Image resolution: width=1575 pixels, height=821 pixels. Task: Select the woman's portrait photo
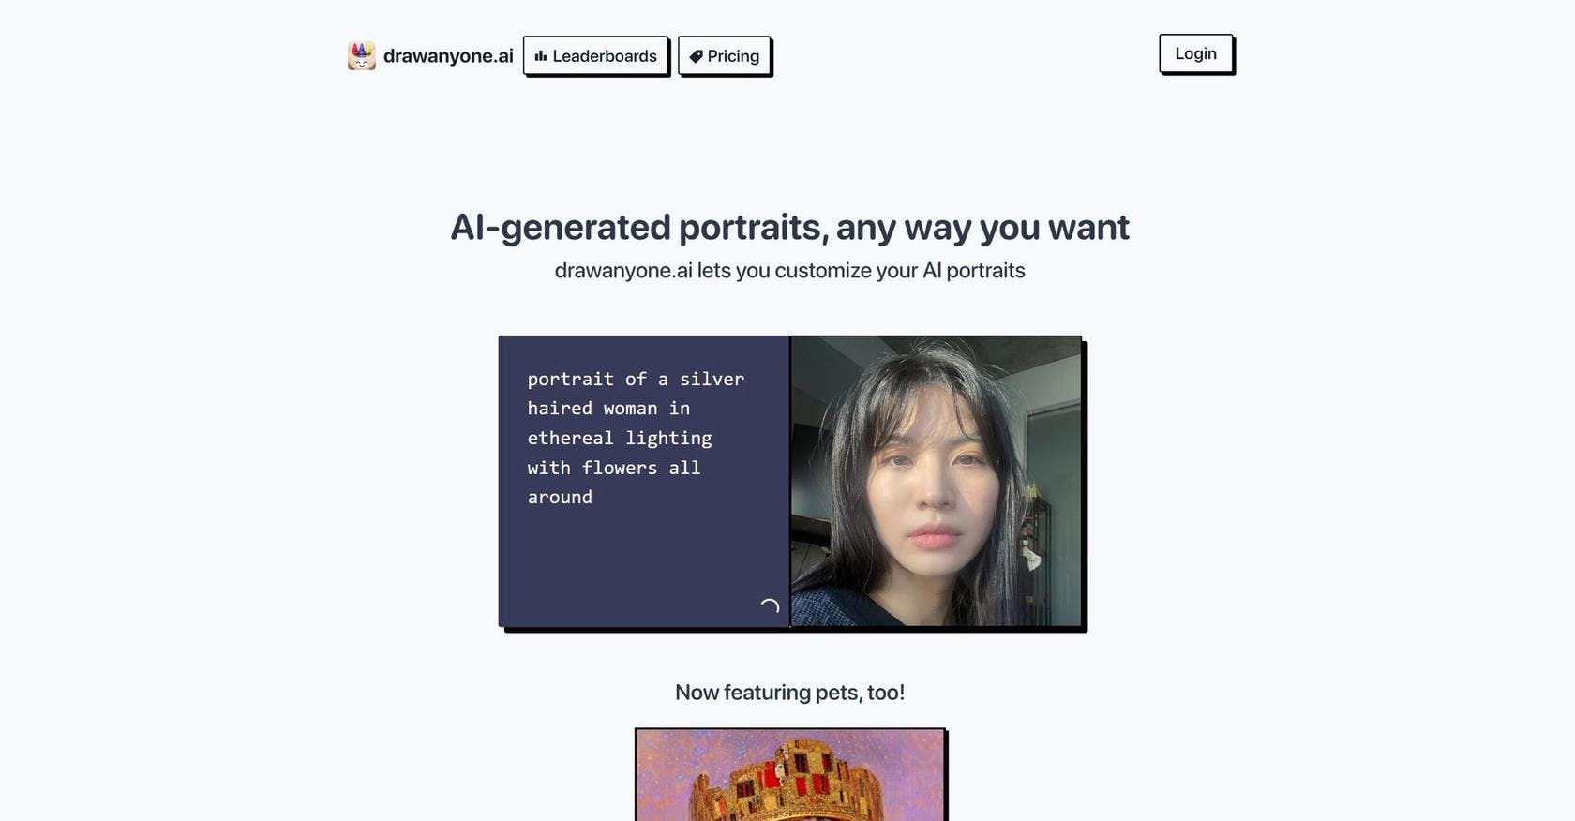(936, 481)
